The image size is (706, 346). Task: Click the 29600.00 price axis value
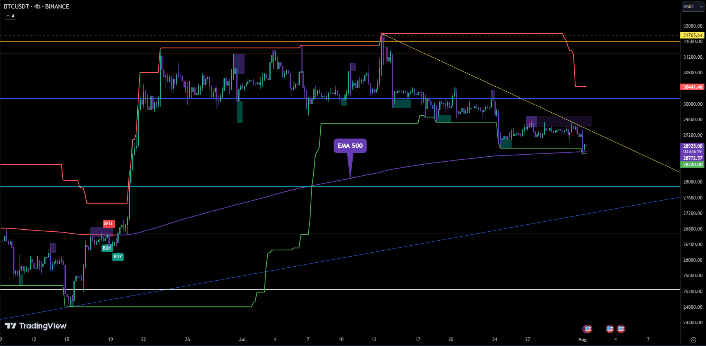[693, 120]
